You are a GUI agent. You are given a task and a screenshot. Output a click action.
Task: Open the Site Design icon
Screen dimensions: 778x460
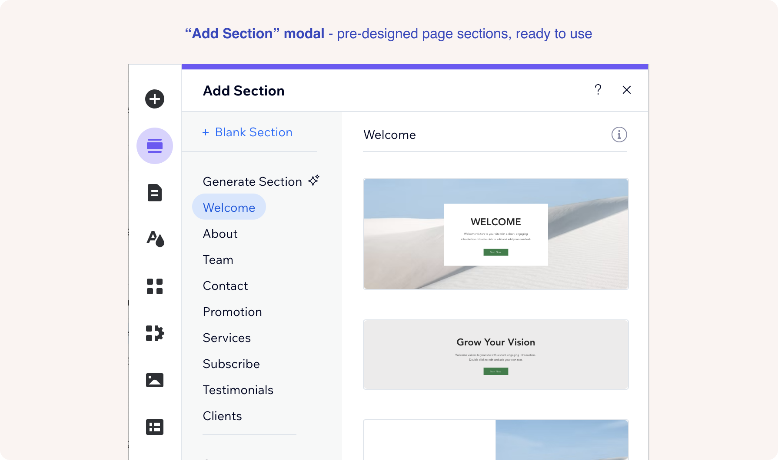pyautogui.click(x=155, y=239)
